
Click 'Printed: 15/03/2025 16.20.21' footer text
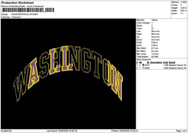(125, 131)
